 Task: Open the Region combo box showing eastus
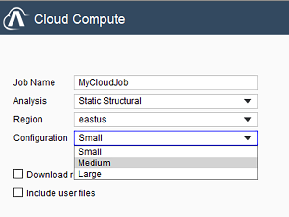tap(159, 120)
